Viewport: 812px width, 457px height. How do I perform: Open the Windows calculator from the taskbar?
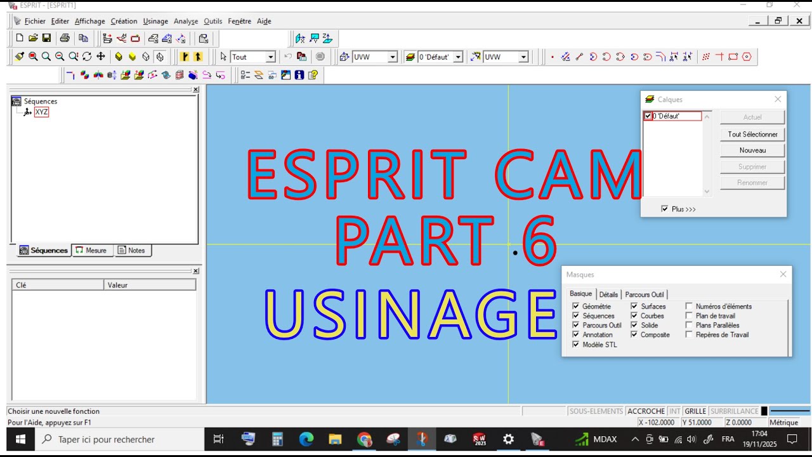click(x=277, y=439)
